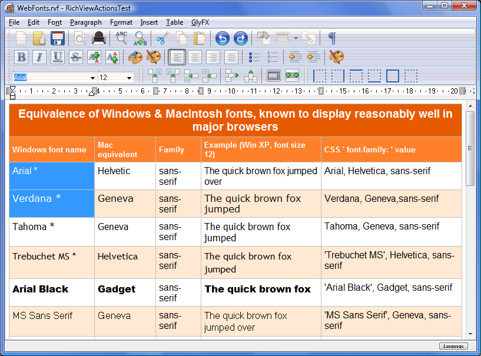The width and height of the screenshot is (481, 356).
Task: Run the ABC spell check tool
Action: tap(121, 38)
